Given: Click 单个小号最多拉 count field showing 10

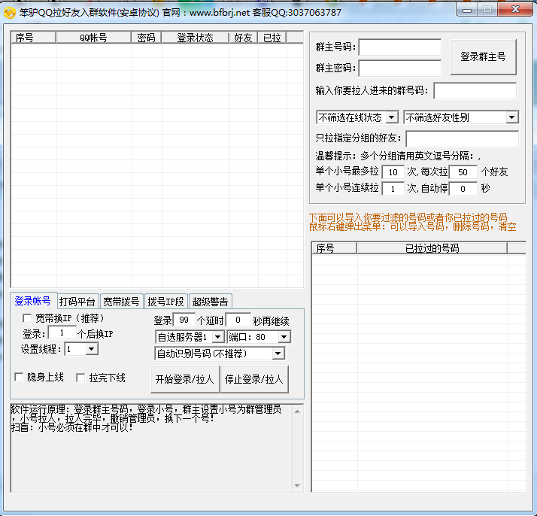Looking at the screenshot, I should pos(393,172).
